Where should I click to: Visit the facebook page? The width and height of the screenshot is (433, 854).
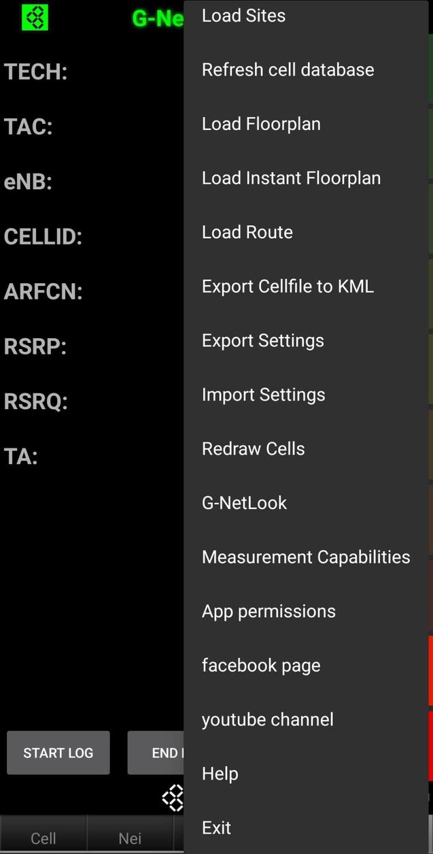(261, 665)
